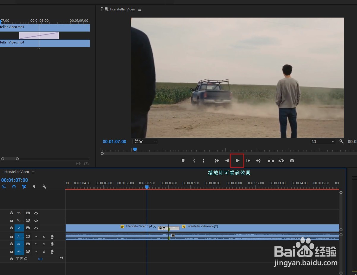
Task: Toggle master track lock 主声道
Action: 12,259
